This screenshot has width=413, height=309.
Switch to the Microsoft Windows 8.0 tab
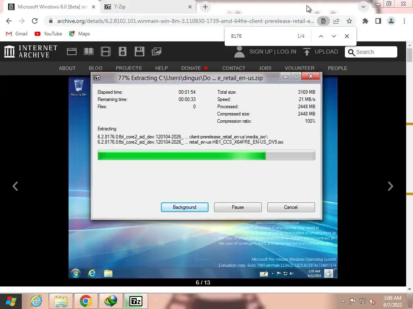point(52,7)
